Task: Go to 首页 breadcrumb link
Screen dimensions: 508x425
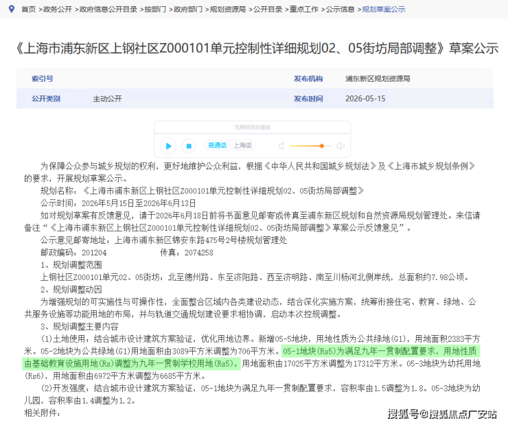Action: (x=29, y=10)
